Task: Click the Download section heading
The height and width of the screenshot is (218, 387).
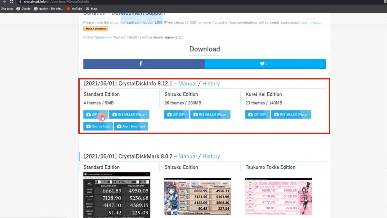Action: pyautogui.click(x=204, y=49)
